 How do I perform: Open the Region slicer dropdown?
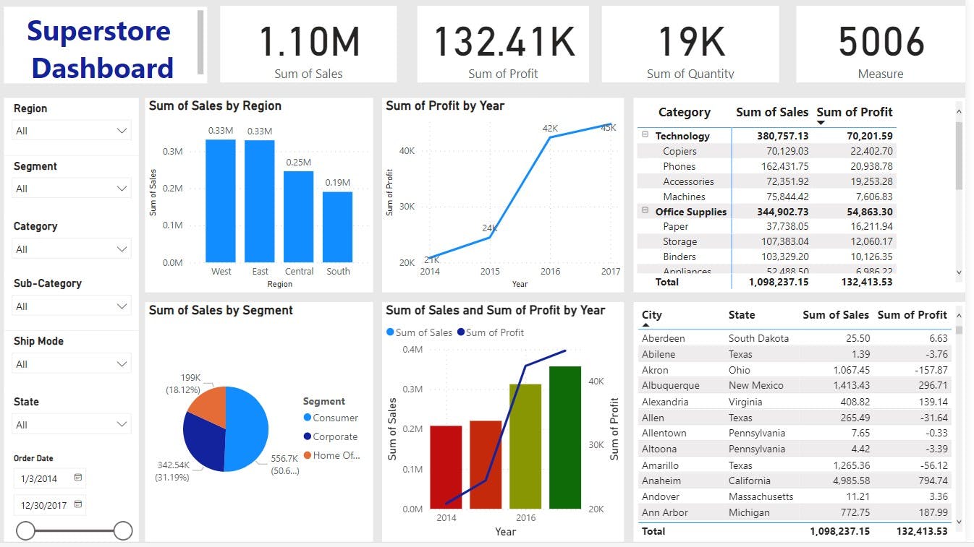click(72, 131)
